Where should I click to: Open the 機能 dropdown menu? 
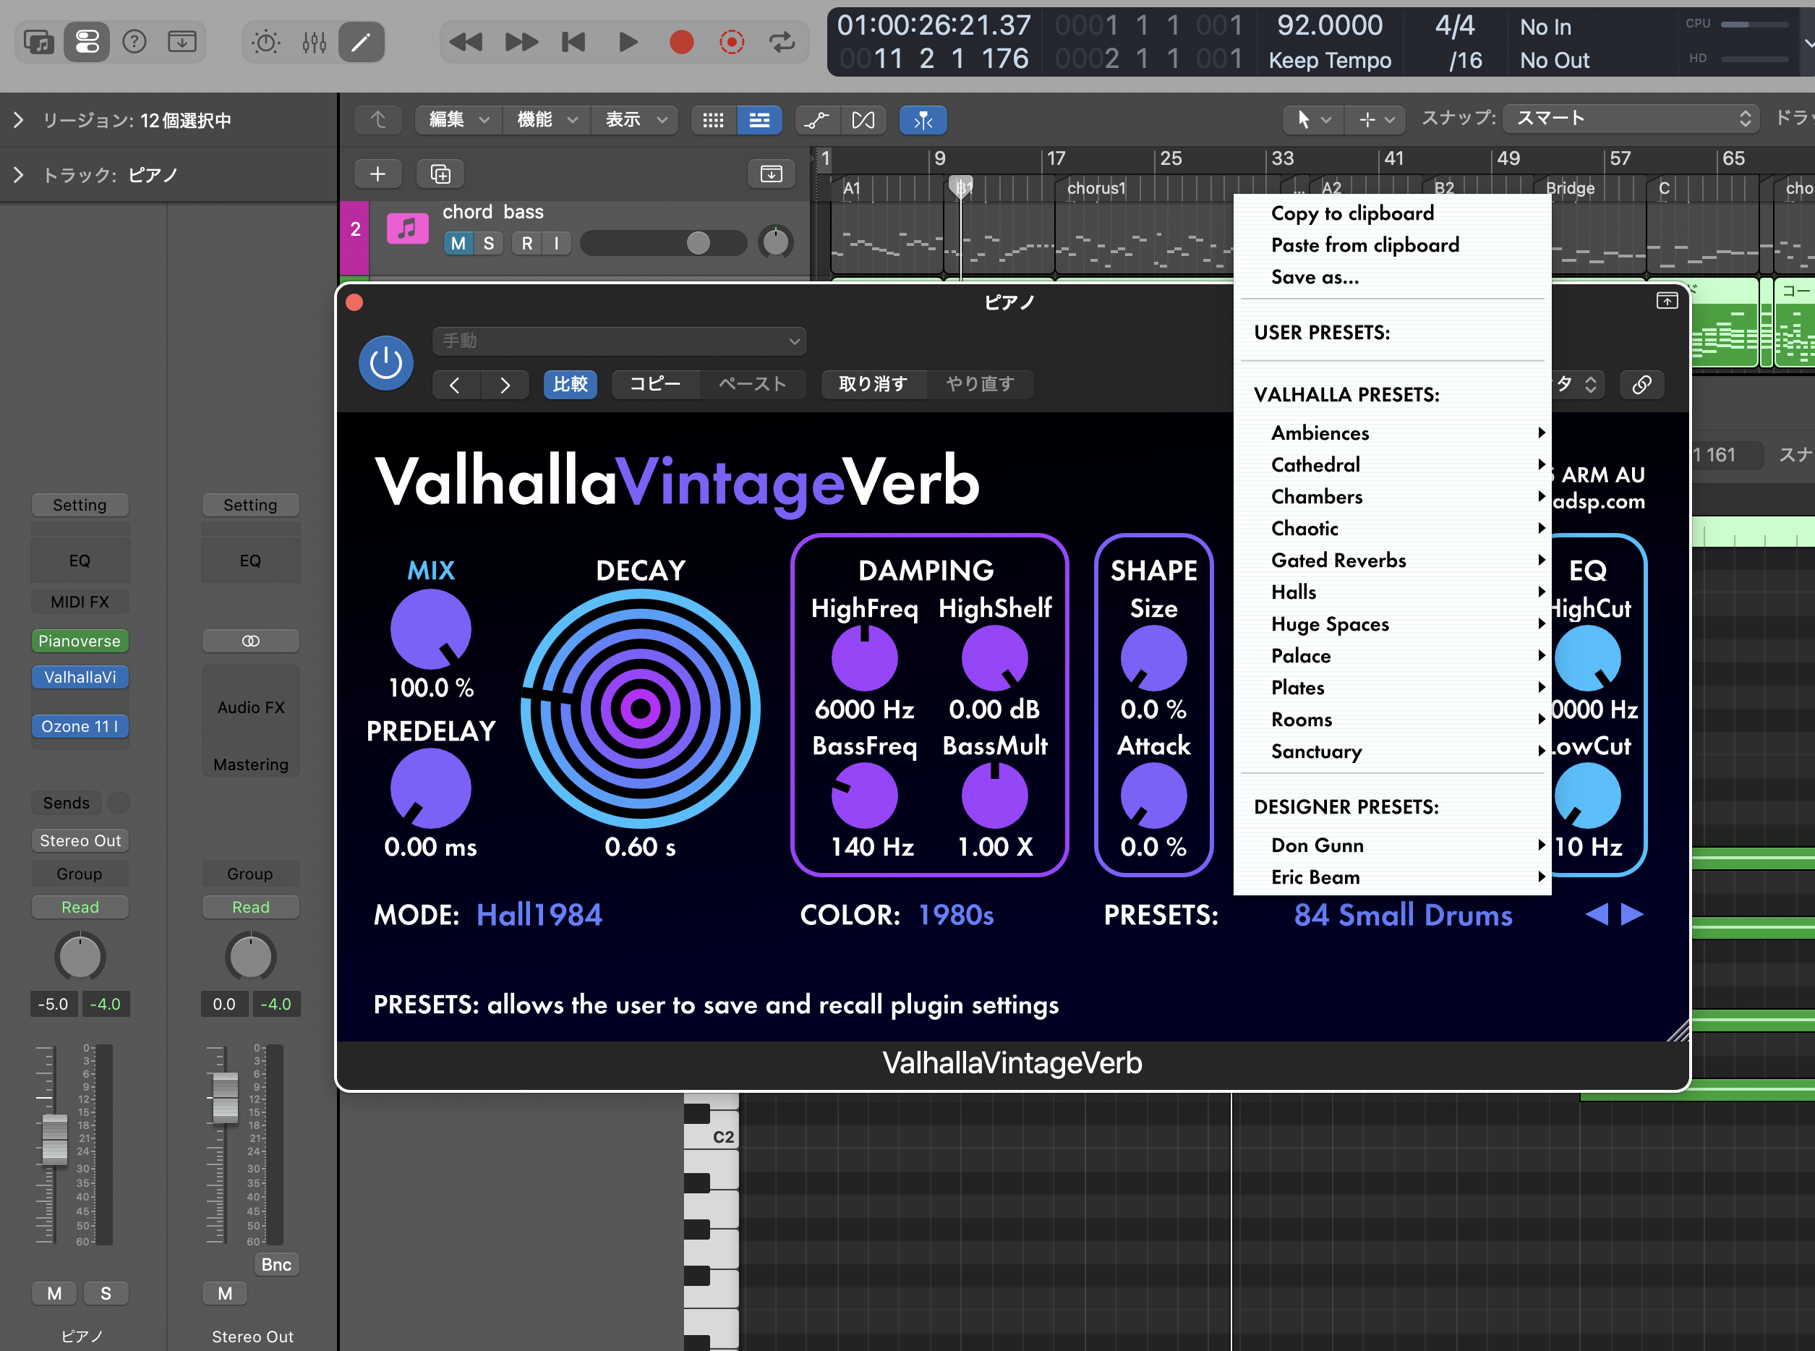[x=546, y=120]
